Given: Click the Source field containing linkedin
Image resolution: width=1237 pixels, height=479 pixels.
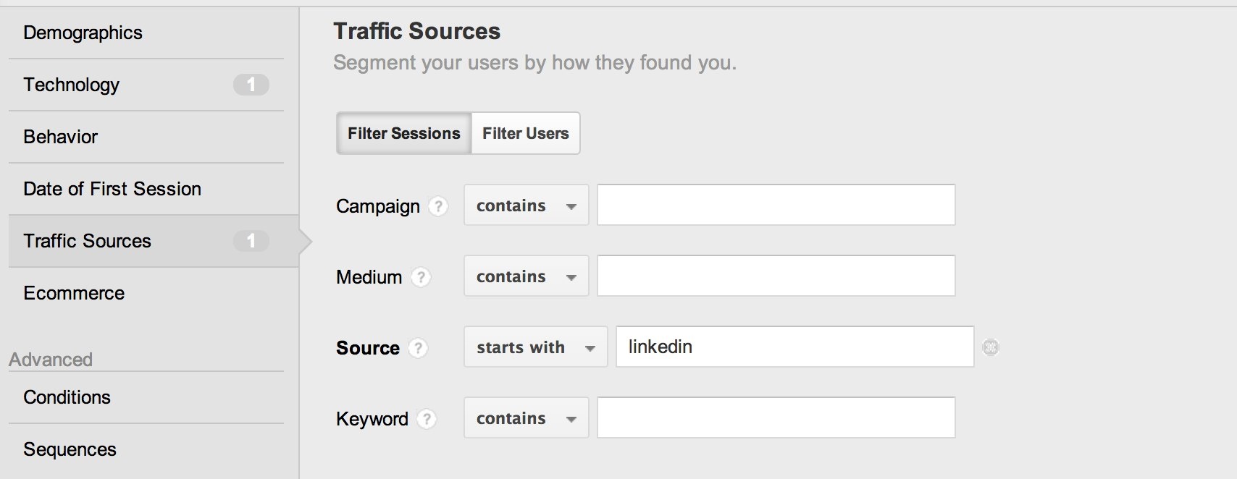Looking at the screenshot, I should [x=794, y=347].
